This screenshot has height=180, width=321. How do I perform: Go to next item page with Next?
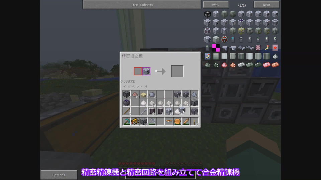click(x=266, y=5)
